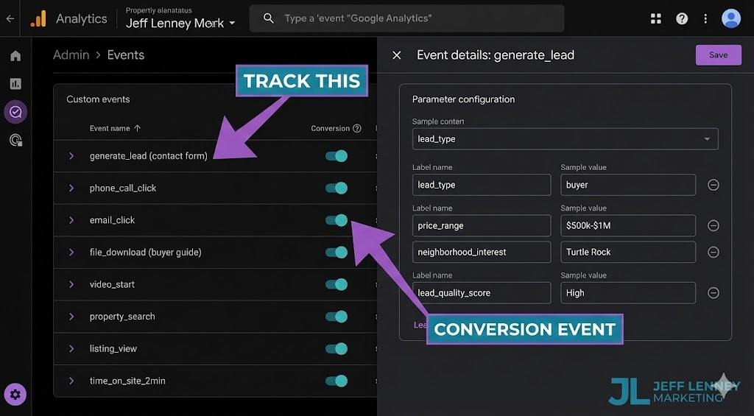Toggle conversion for property_search
The image size is (754, 416).
pos(337,317)
